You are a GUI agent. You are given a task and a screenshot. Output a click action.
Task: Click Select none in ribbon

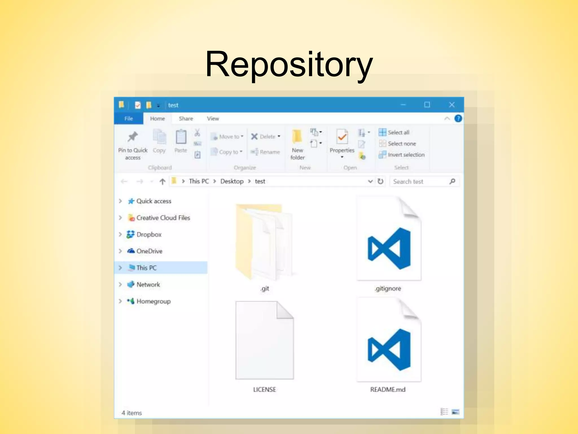tap(397, 144)
